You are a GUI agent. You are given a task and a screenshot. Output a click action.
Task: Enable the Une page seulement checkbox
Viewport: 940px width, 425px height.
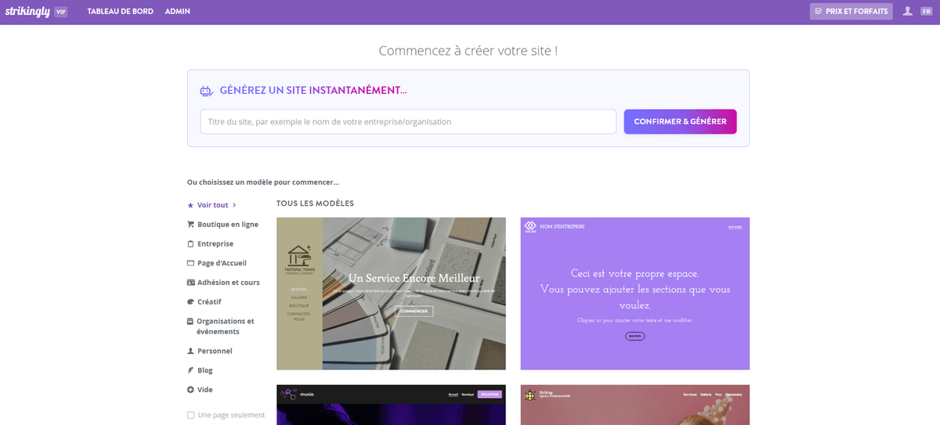point(191,415)
